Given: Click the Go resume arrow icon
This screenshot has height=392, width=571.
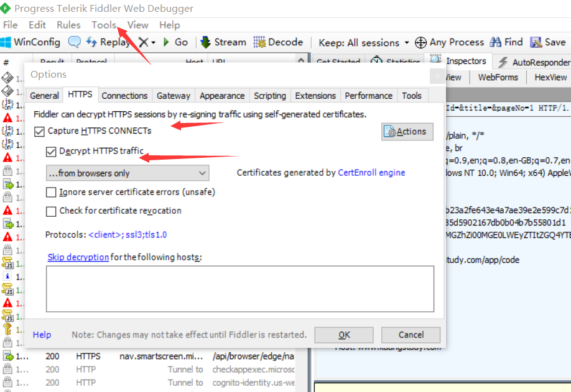Looking at the screenshot, I should [x=166, y=42].
